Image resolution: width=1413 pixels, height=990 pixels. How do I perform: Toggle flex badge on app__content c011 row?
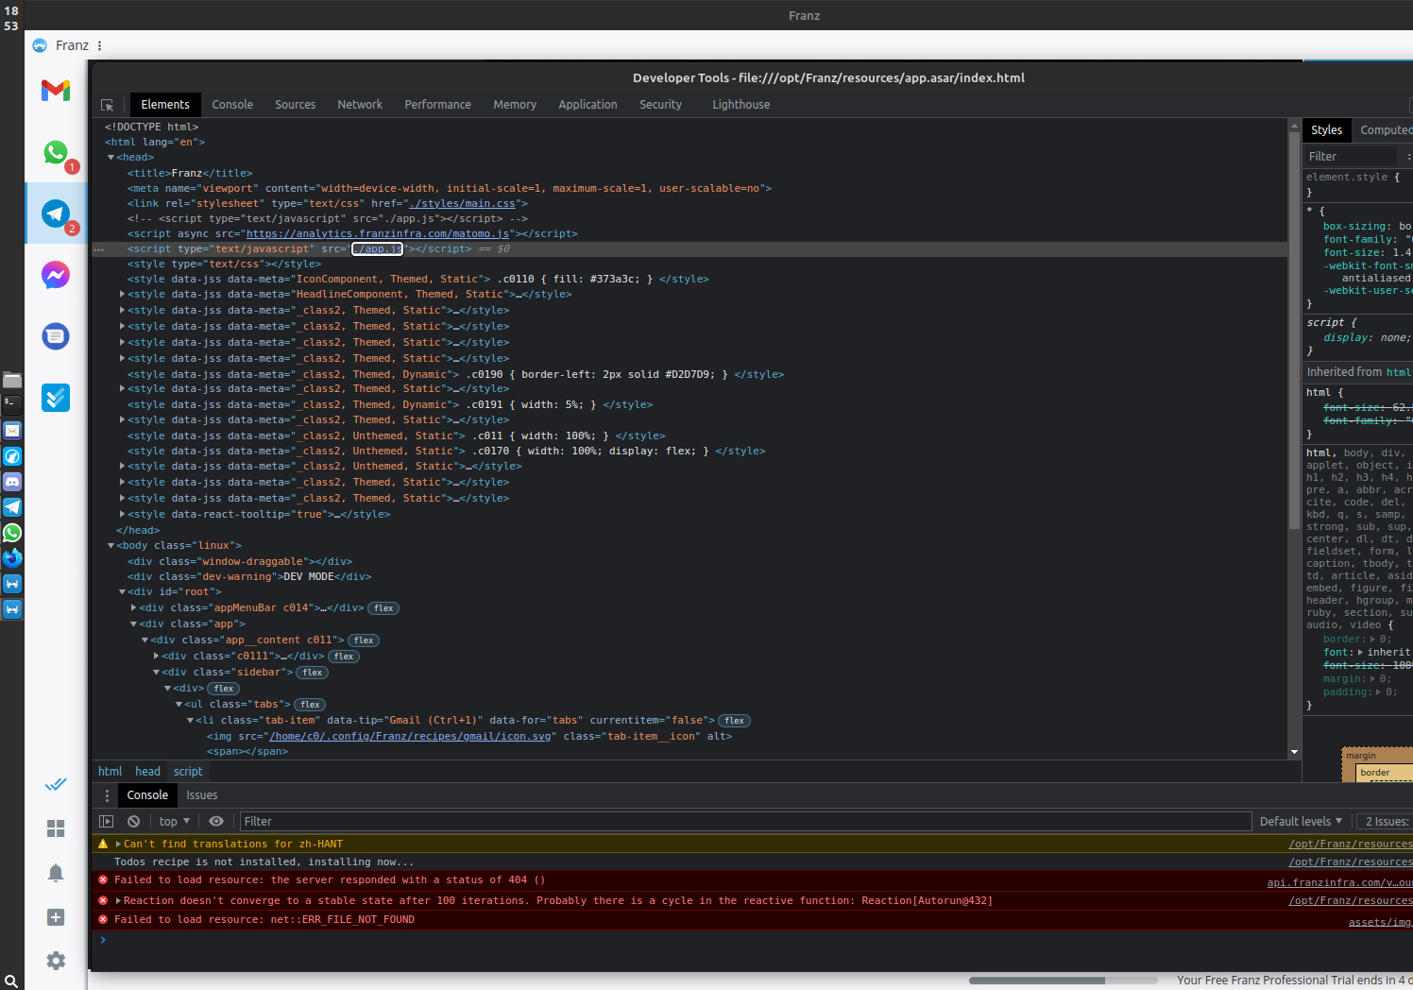pyautogui.click(x=364, y=640)
